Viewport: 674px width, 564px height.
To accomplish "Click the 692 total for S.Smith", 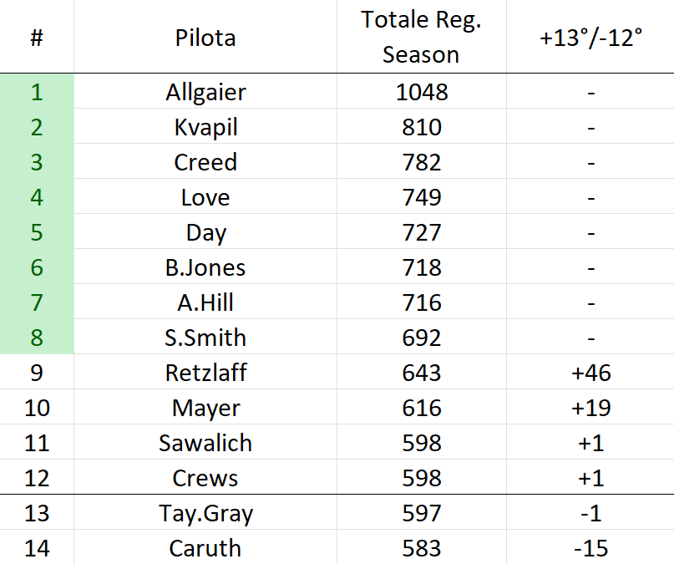I will 421,337.
